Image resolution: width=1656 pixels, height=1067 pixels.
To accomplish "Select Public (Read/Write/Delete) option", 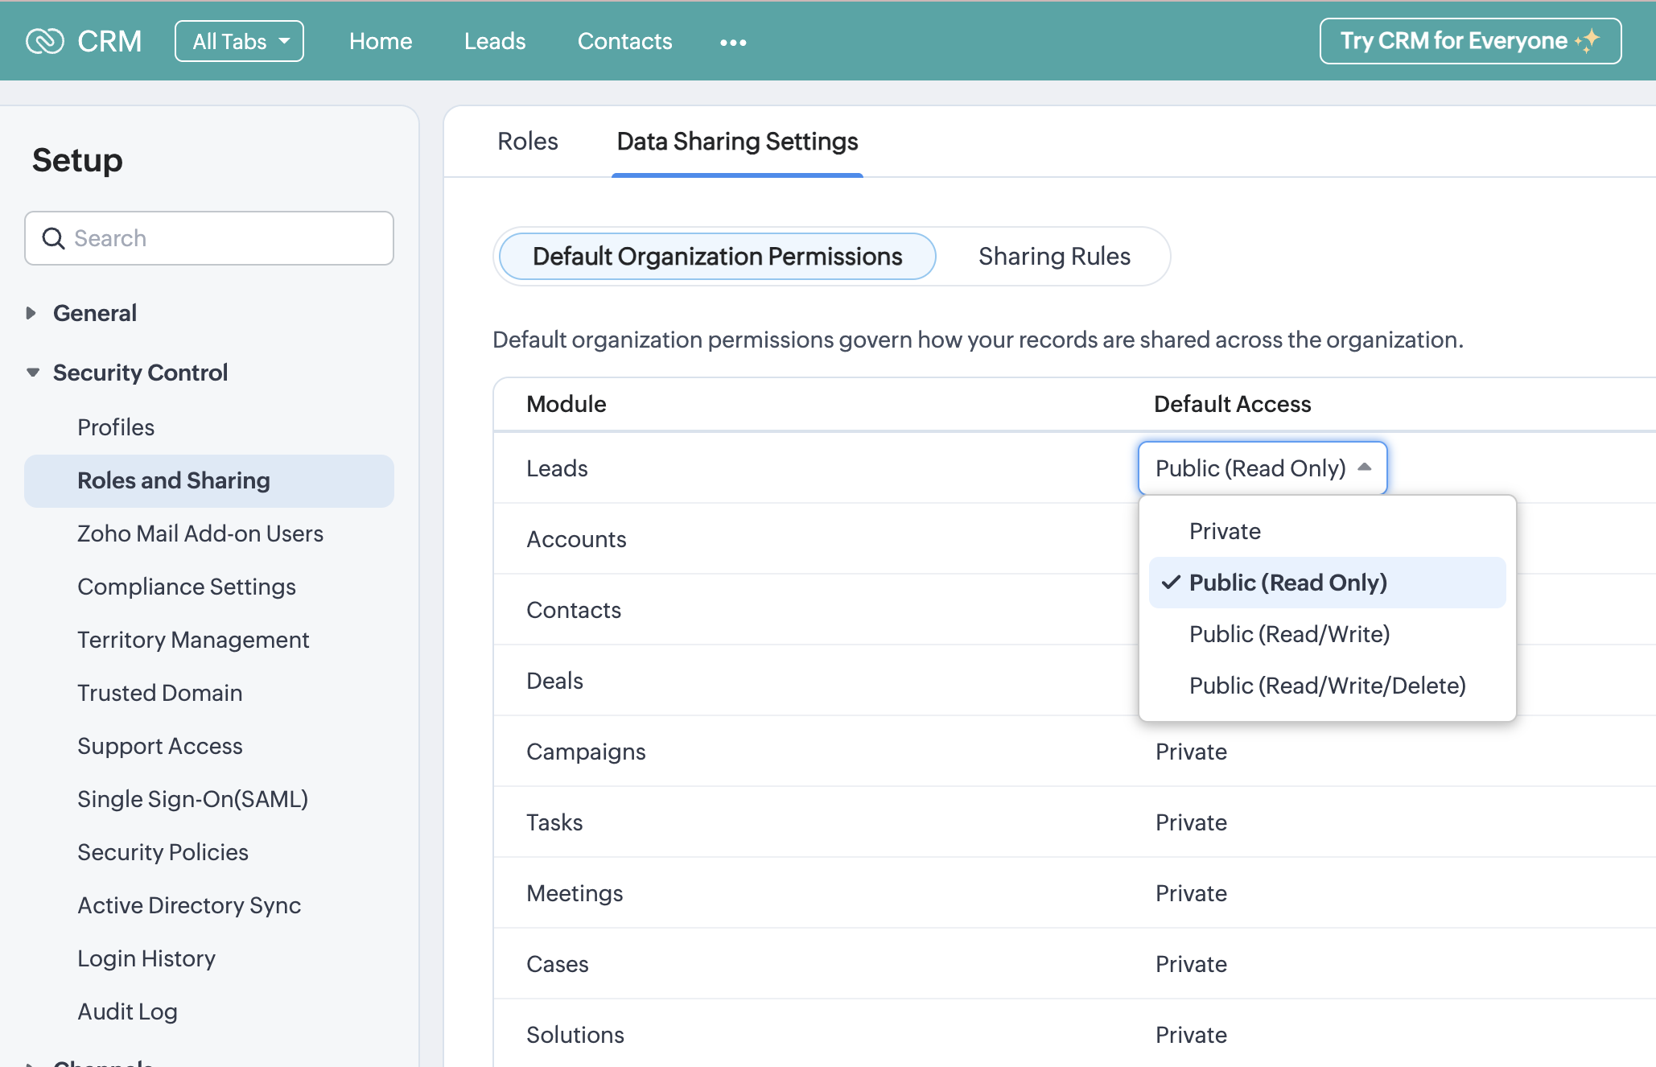I will [1327, 686].
